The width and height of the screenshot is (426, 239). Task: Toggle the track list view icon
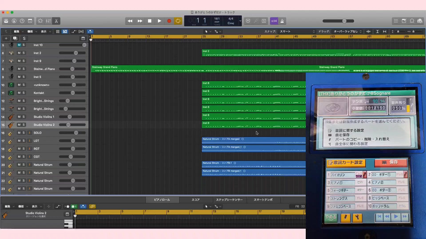[65, 31]
